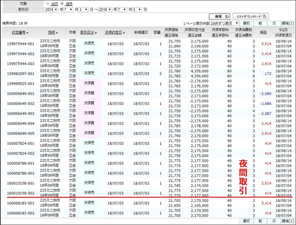
Task: Click the bottom 最初 page button
Action: pyautogui.click(x=246, y=221)
